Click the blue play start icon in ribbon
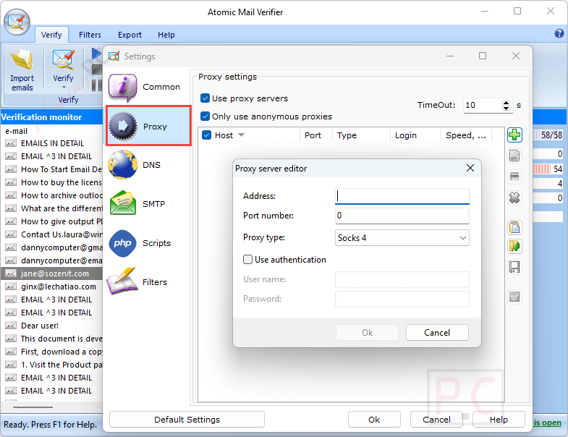 click(96, 54)
